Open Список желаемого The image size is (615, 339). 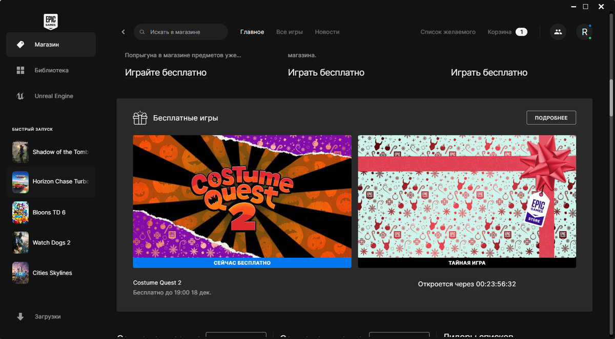click(x=448, y=32)
